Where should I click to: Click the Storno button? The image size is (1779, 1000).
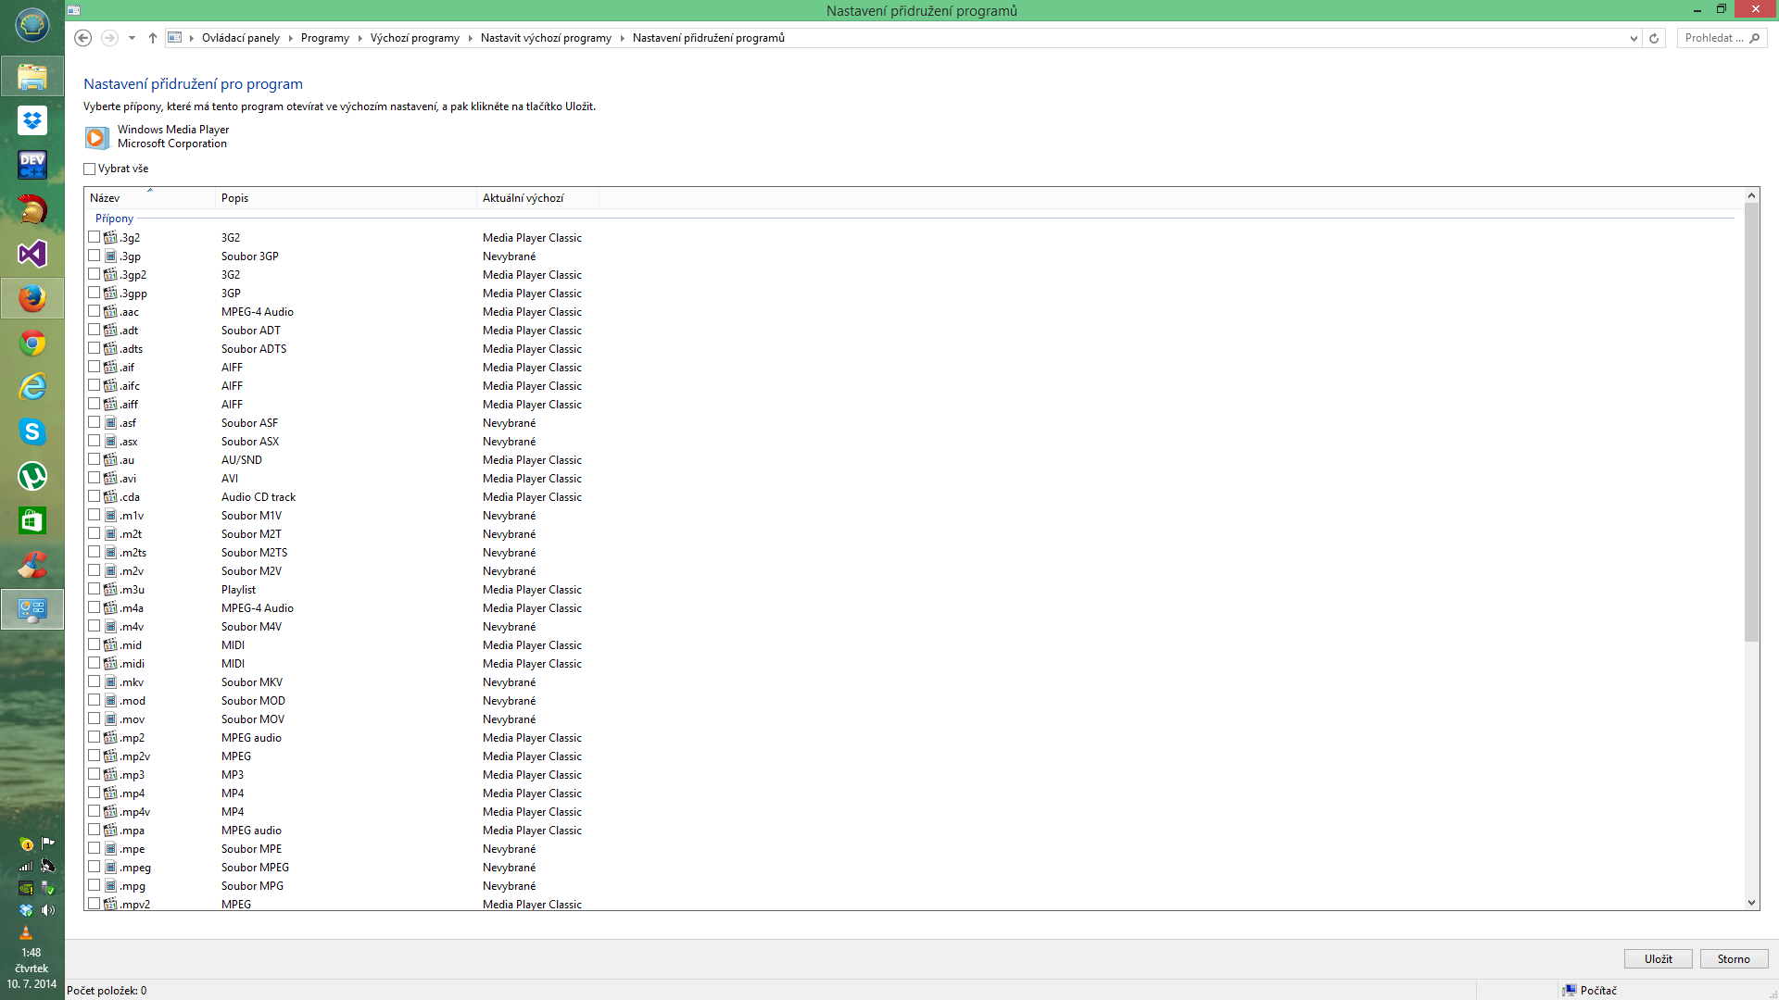pos(1734,958)
